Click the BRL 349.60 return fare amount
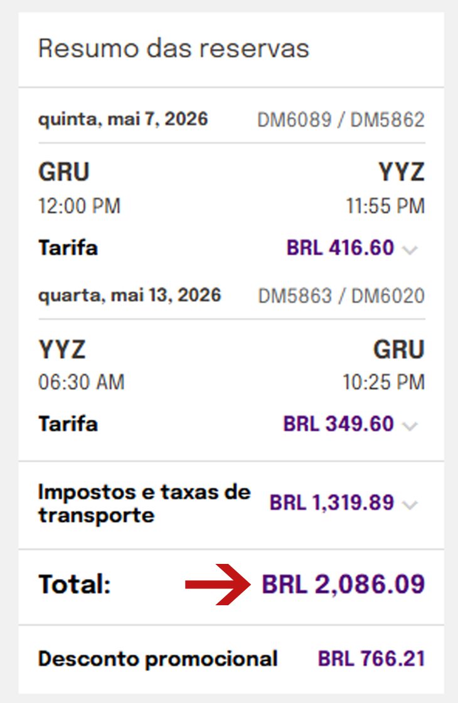 click(339, 424)
